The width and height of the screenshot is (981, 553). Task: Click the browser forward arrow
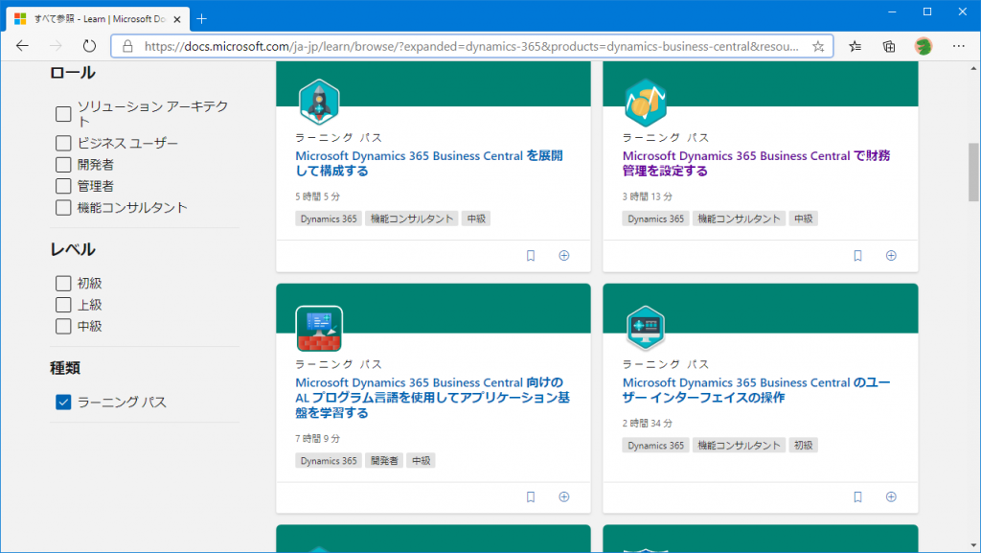pyautogui.click(x=56, y=46)
